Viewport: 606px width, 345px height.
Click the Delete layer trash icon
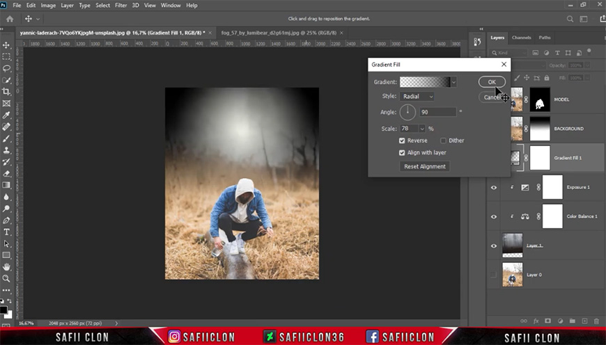596,321
